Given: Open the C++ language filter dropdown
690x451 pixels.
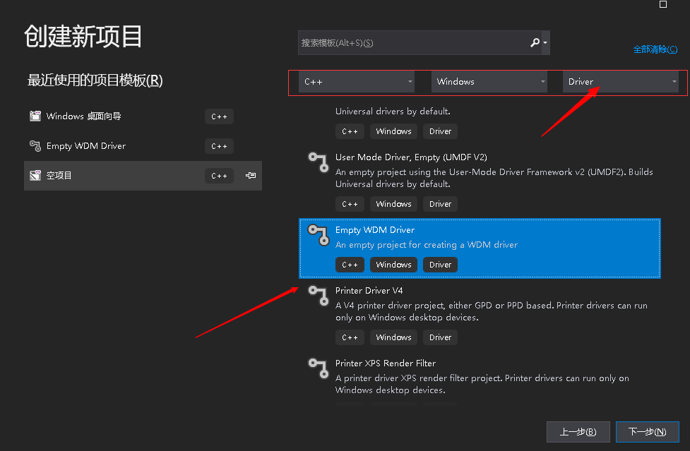Looking at the screenshot, I should pos(357,82).
